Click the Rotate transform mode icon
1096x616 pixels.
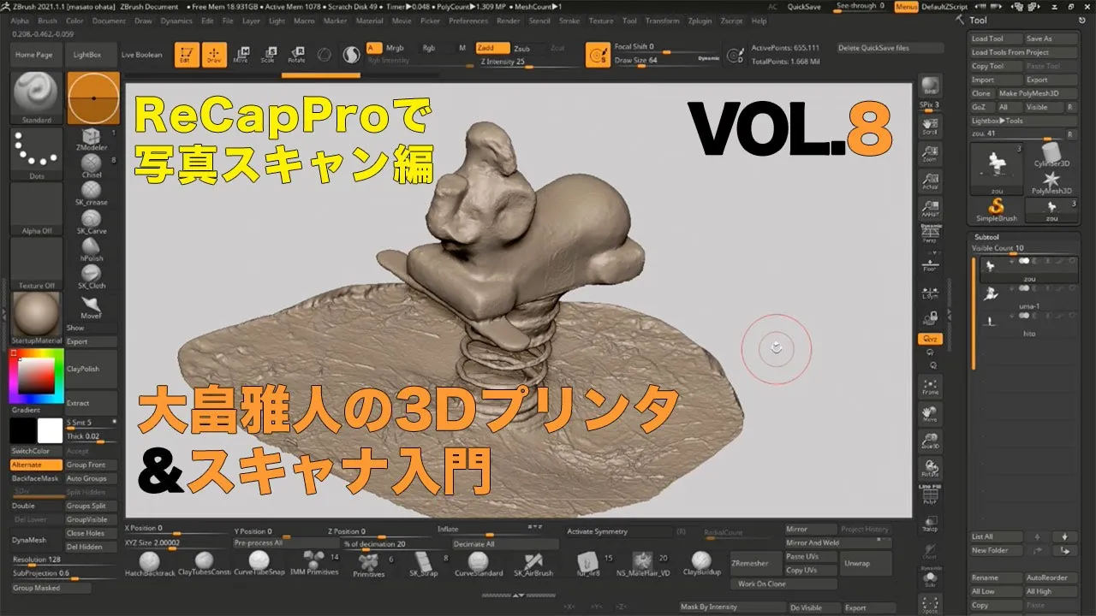pyautogui.click(x=296, y=55)
